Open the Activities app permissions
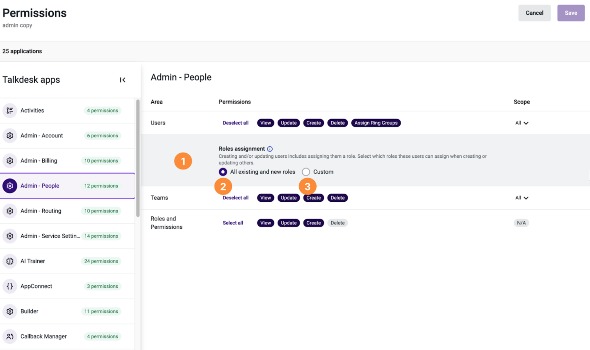 (67, 111)
